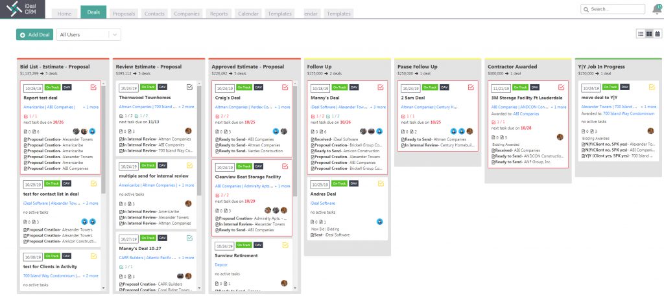
Task: Expand '+ 1 more' on Report test deal
Action: [91, 107]
